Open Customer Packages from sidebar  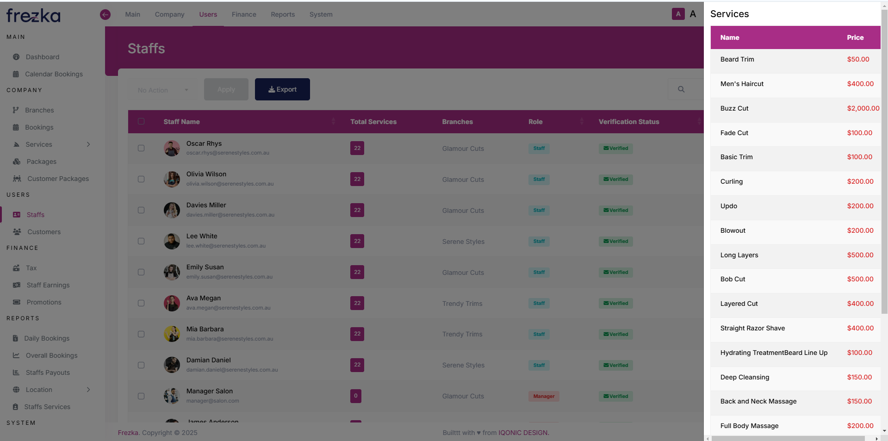tap(57, 178)
